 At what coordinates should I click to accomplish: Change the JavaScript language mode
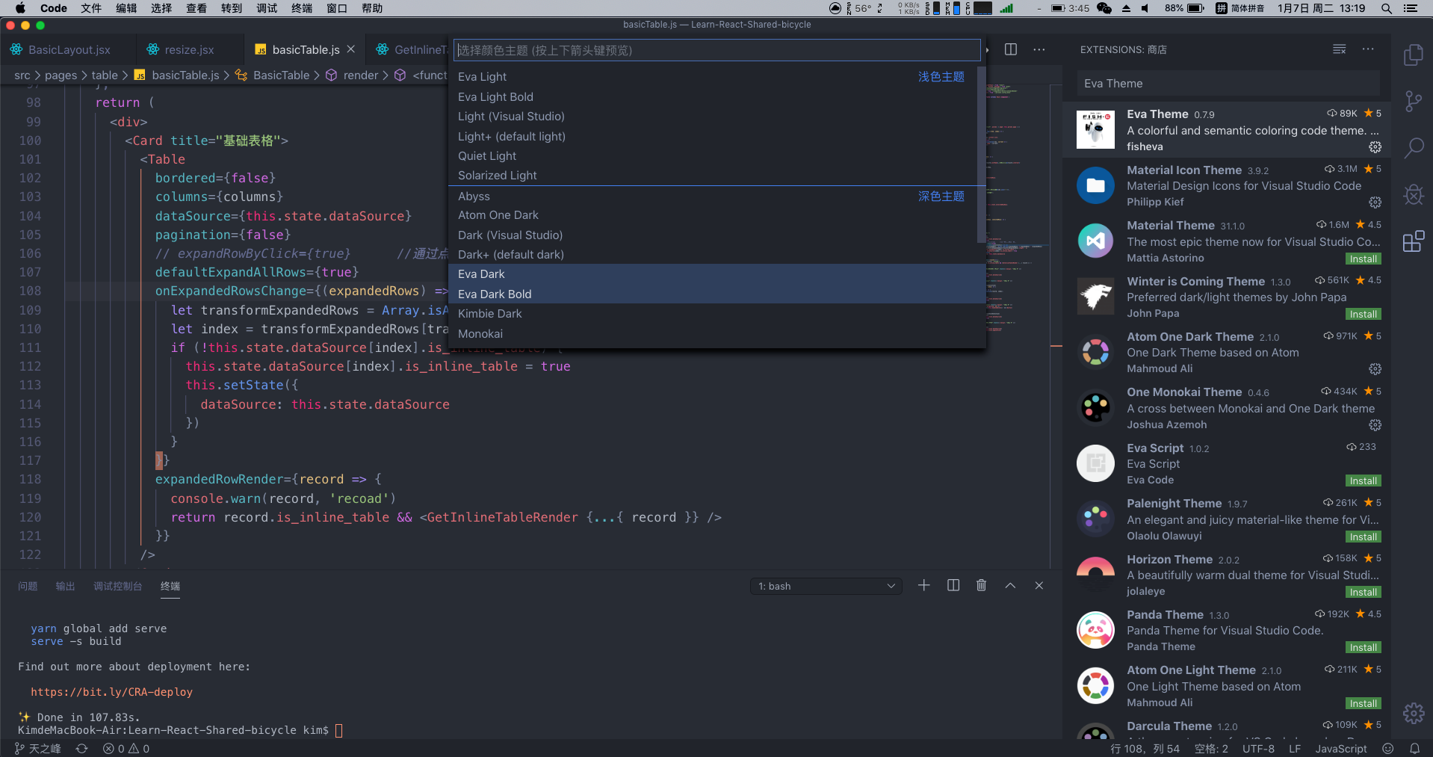1340,748
